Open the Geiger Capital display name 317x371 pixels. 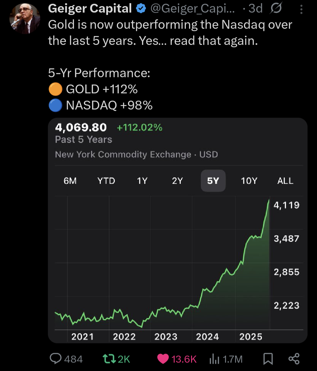90,9
